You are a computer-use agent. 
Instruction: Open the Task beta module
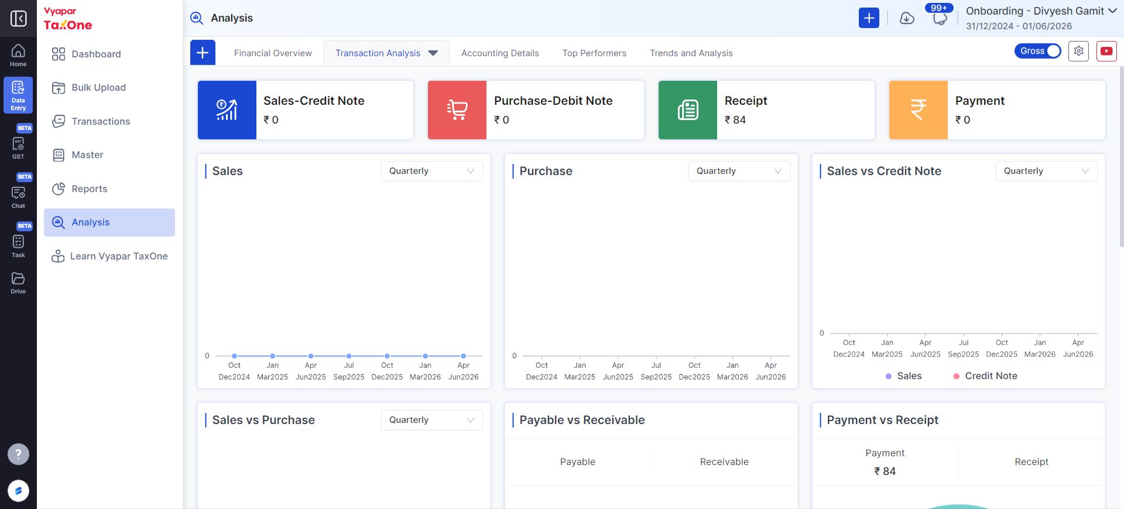[18, 246]
